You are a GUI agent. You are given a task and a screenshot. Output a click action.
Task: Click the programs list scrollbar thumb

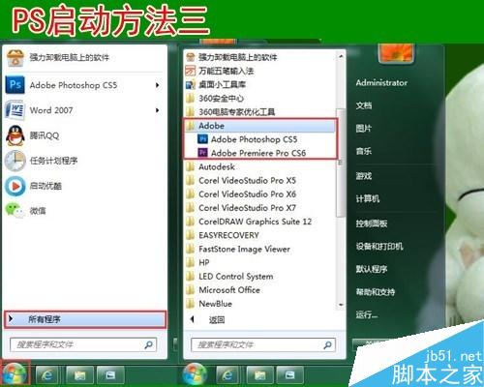point(341,163)
